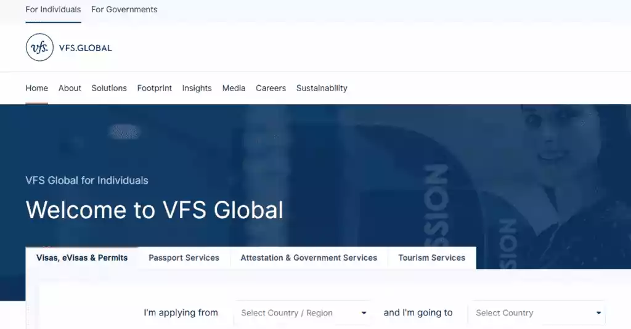Switch to Passport Services tab
Viewport: 631px width, 329px height.
[x=184, y=258]
